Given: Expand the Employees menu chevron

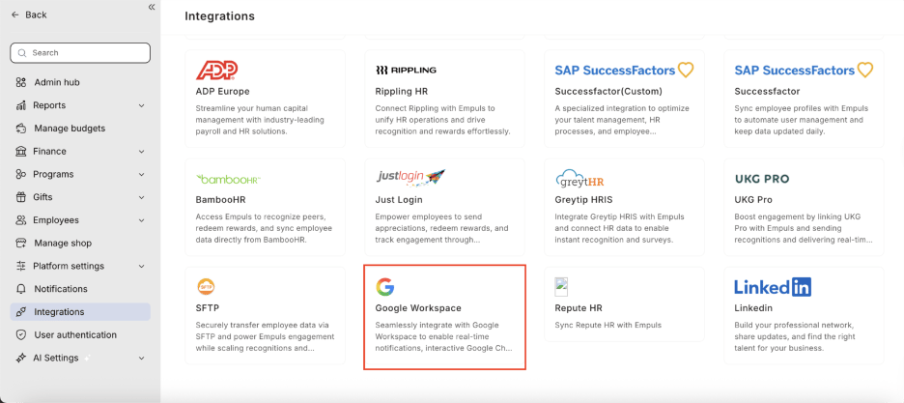Looking at the screenshot, I should (x=142, y=220).
